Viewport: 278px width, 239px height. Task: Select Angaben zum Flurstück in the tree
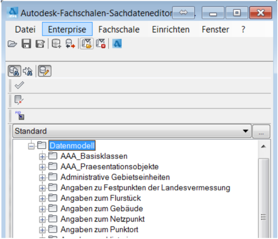tap(101, 198)
